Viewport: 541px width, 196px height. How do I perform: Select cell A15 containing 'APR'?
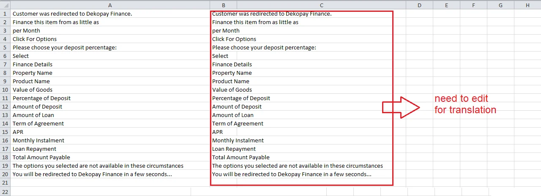[18, 132]
